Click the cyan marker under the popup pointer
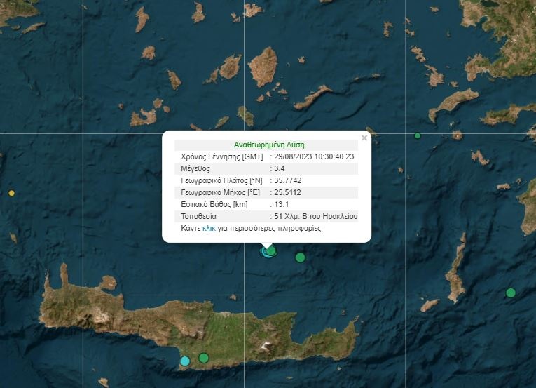Screen dimensions: 536x388 265,252
